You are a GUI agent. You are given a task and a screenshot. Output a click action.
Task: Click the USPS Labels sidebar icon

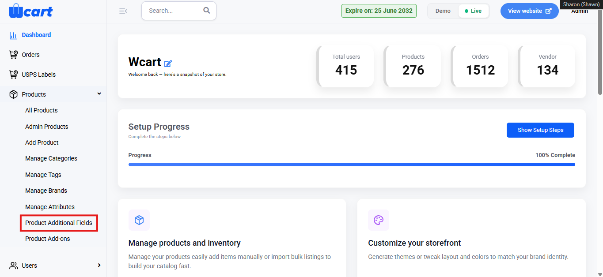14,75
